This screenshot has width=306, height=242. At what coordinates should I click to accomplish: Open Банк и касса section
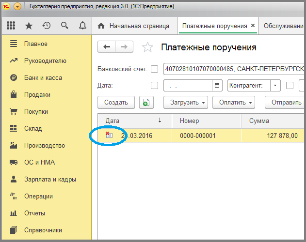point(43,78)
